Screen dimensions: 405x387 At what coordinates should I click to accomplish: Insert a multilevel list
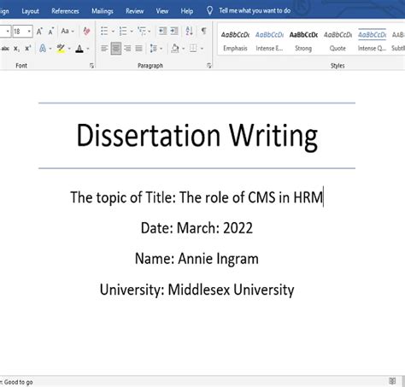(x=141, y=31)
